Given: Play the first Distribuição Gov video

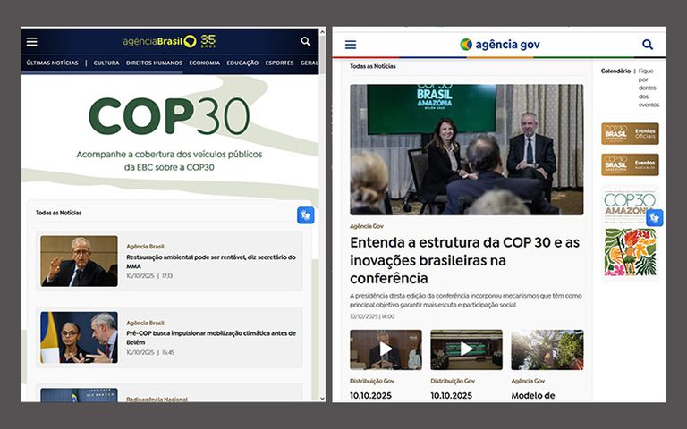Looking at the screenshot, I should [386, 349].
